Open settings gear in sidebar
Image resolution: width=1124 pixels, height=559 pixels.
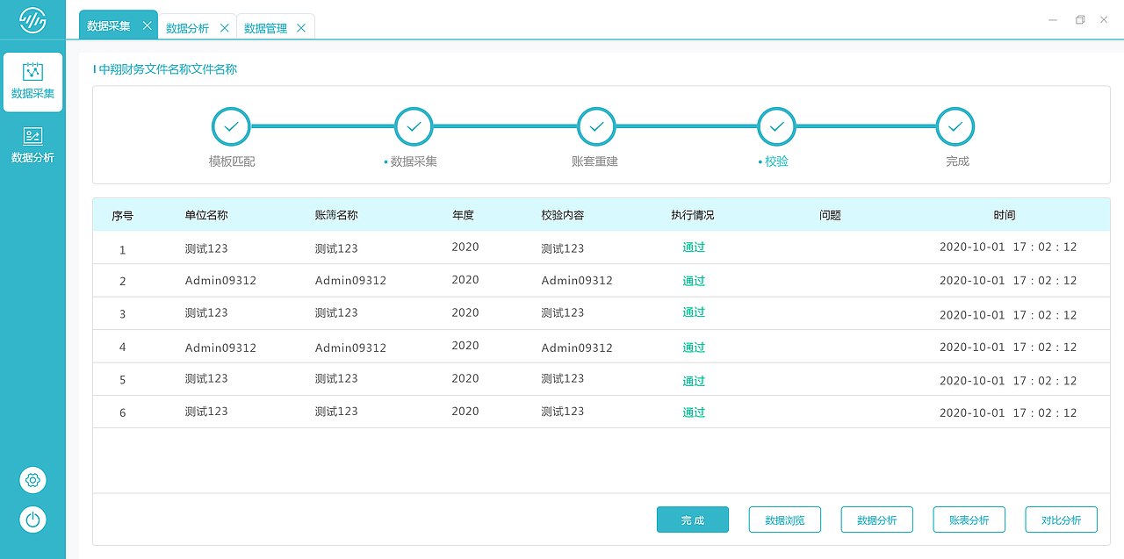[x=32, y=480]
